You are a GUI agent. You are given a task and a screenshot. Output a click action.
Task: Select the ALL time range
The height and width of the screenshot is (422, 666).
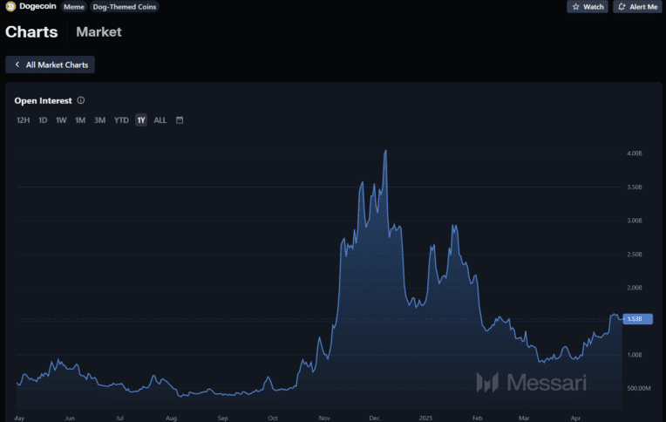coord(160,120)
